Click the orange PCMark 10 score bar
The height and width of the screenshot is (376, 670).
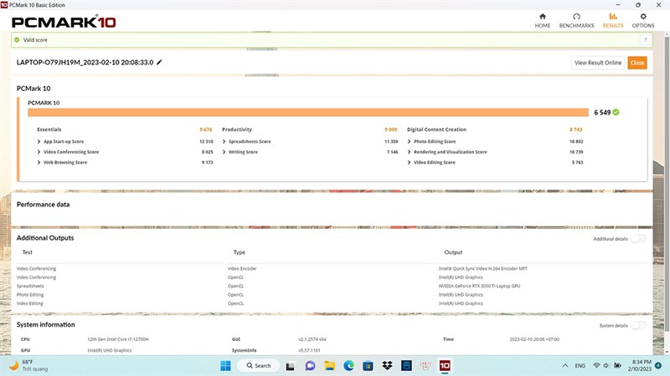click(x=307, y=112)
